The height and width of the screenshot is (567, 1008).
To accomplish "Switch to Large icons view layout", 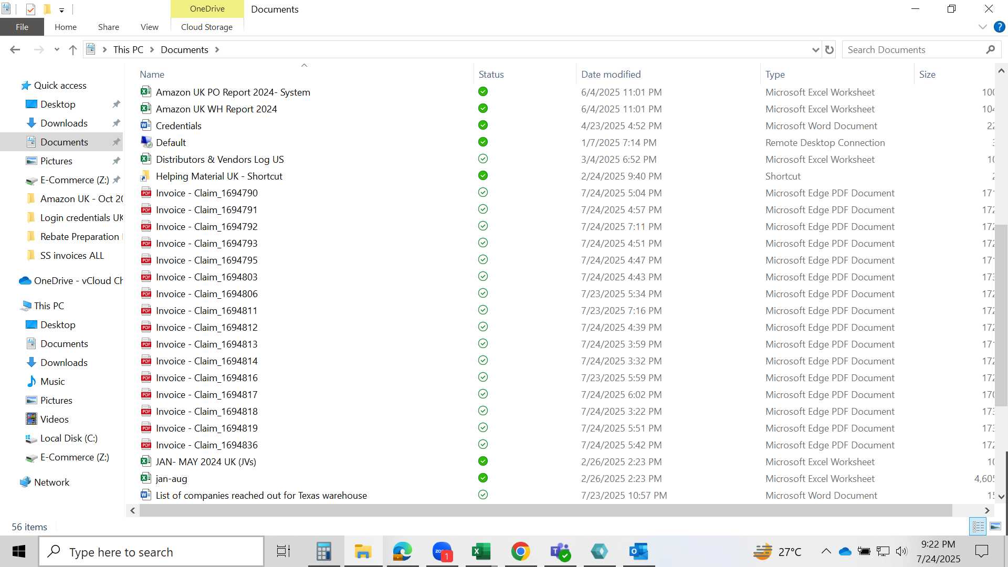I will coord(995,526).
